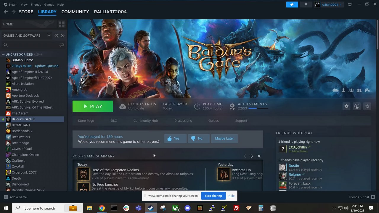Viewport: 379px width, 213px height.
Task: Collapse the Uncategorized collection
Action: pyautogui.click(x=3, y=54)
